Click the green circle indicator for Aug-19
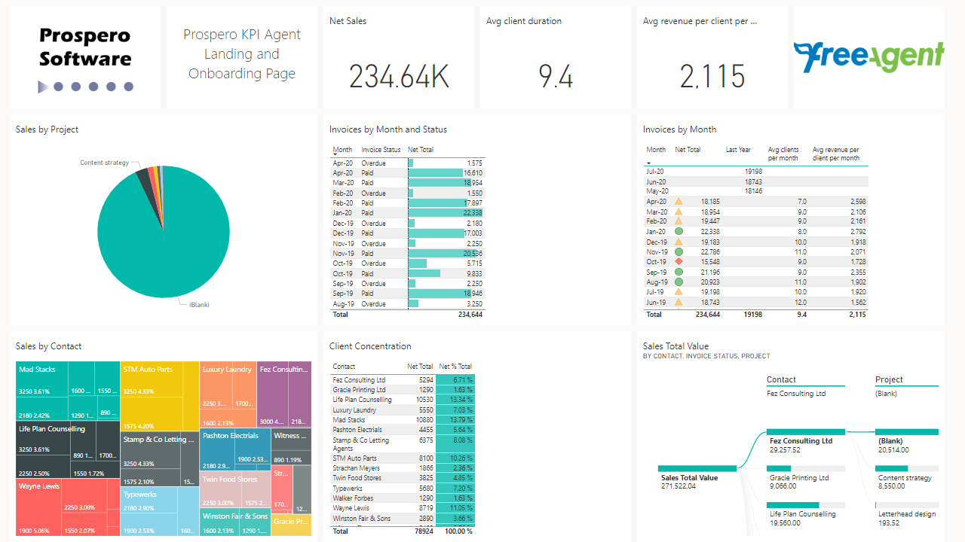Image resolution: width=965 pixels, height=542 pixels. [679, 282]
